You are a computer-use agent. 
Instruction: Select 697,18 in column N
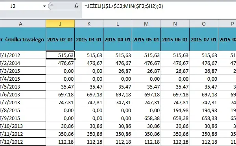click(175, 94)
